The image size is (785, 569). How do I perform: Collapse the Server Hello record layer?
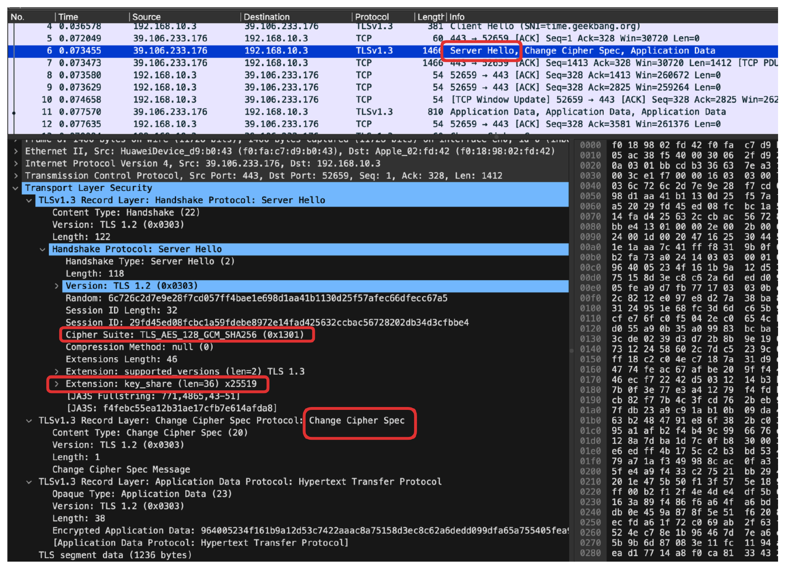pyautogui.click(x=29, y=200)
